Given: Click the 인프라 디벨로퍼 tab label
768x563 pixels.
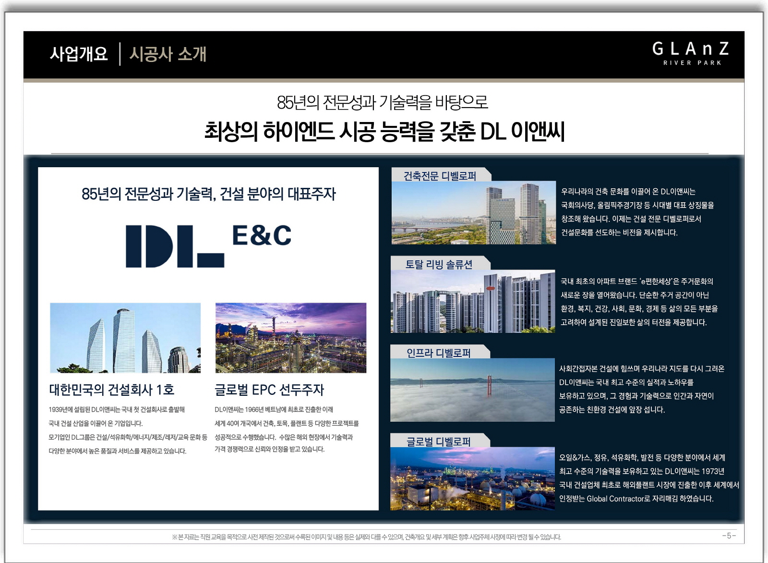Looking at the screenshot, I should [438, 353].
